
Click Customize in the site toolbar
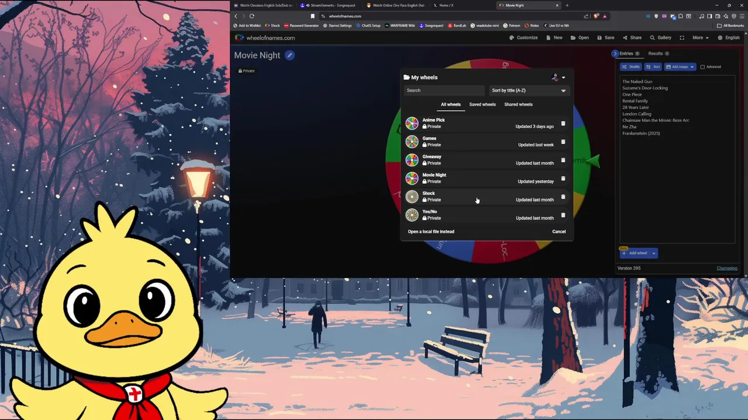click(x=523, y=38)
